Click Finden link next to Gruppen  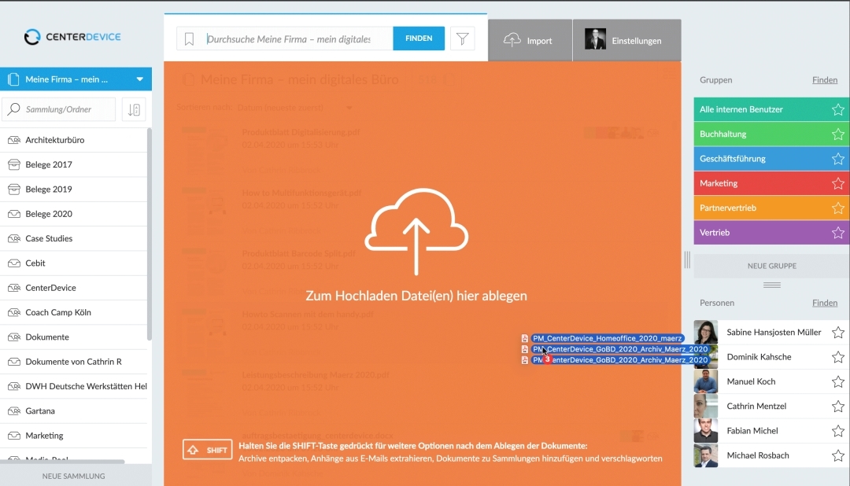tap(825, 79)
